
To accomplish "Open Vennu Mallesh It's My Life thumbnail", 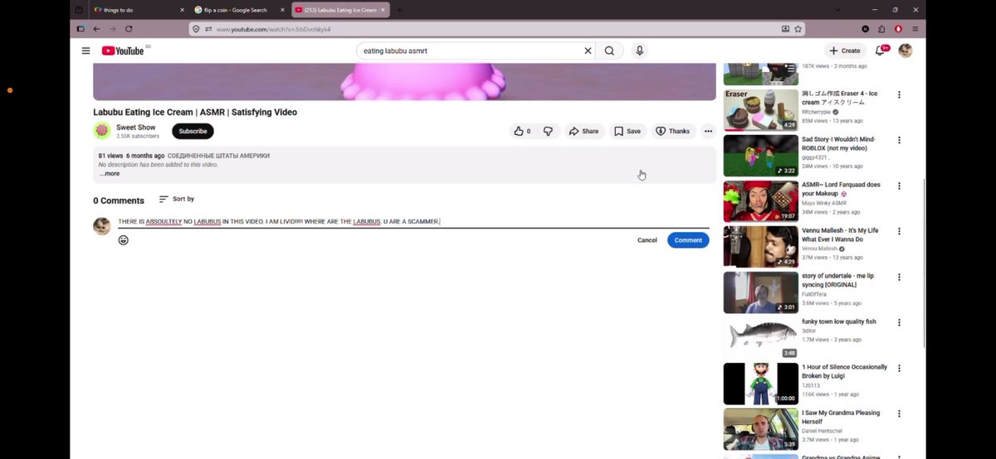I will click(760, 247).
